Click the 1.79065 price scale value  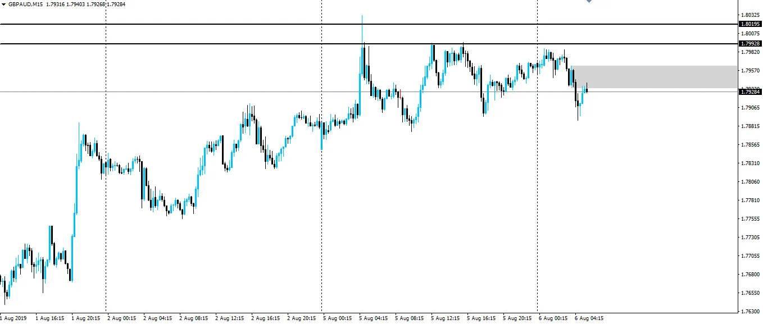pos(751,108)
